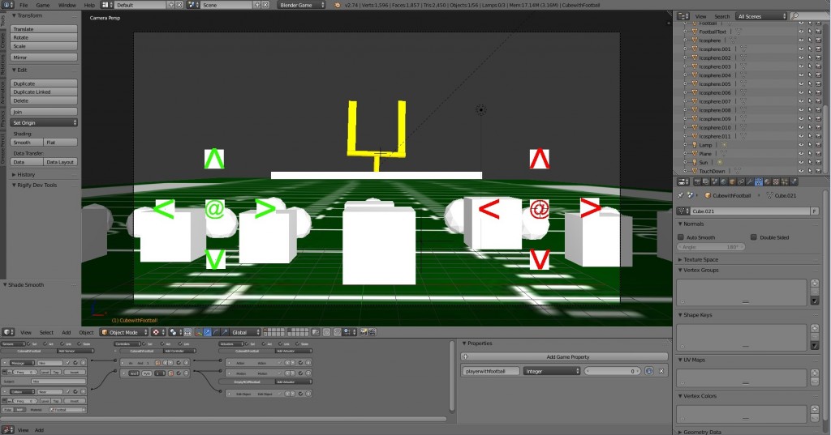Set shading to Smooth
Screen dimensions: 831x435
coord(27,143)
